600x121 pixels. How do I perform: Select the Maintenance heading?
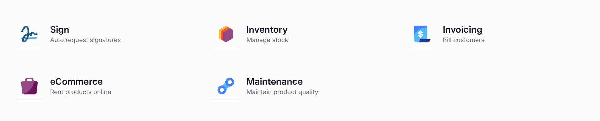274,82
